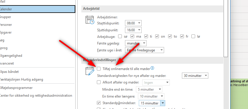Click the calendar pencil settings icon
The height and width of the screenshot is (109, 248).
(90, 71)
